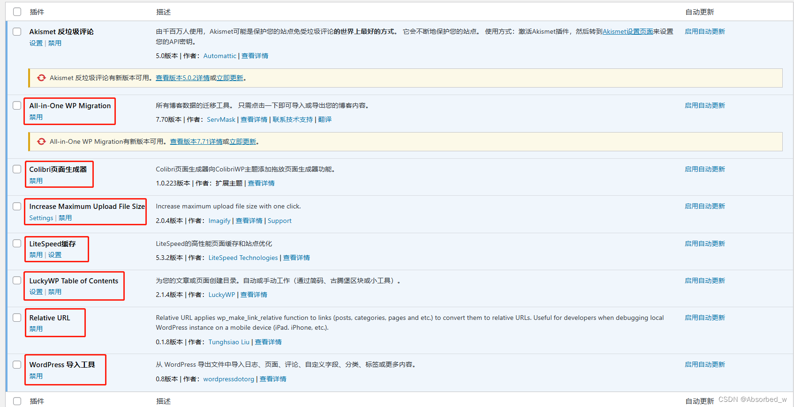This screenshot has height=407, width=794.
Task: Open the ServMask author link
Action: (221, 119)
